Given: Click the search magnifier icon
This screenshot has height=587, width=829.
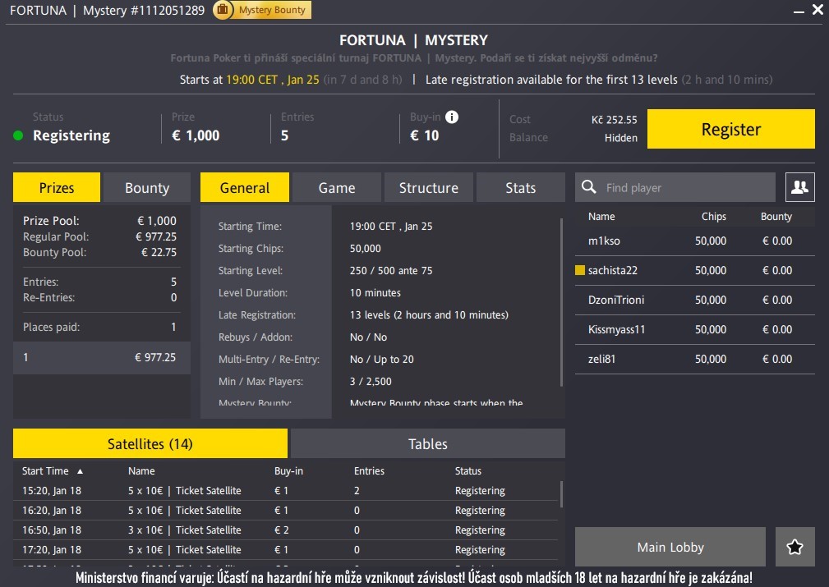Looking at the screenshot, I should (588, 187).
